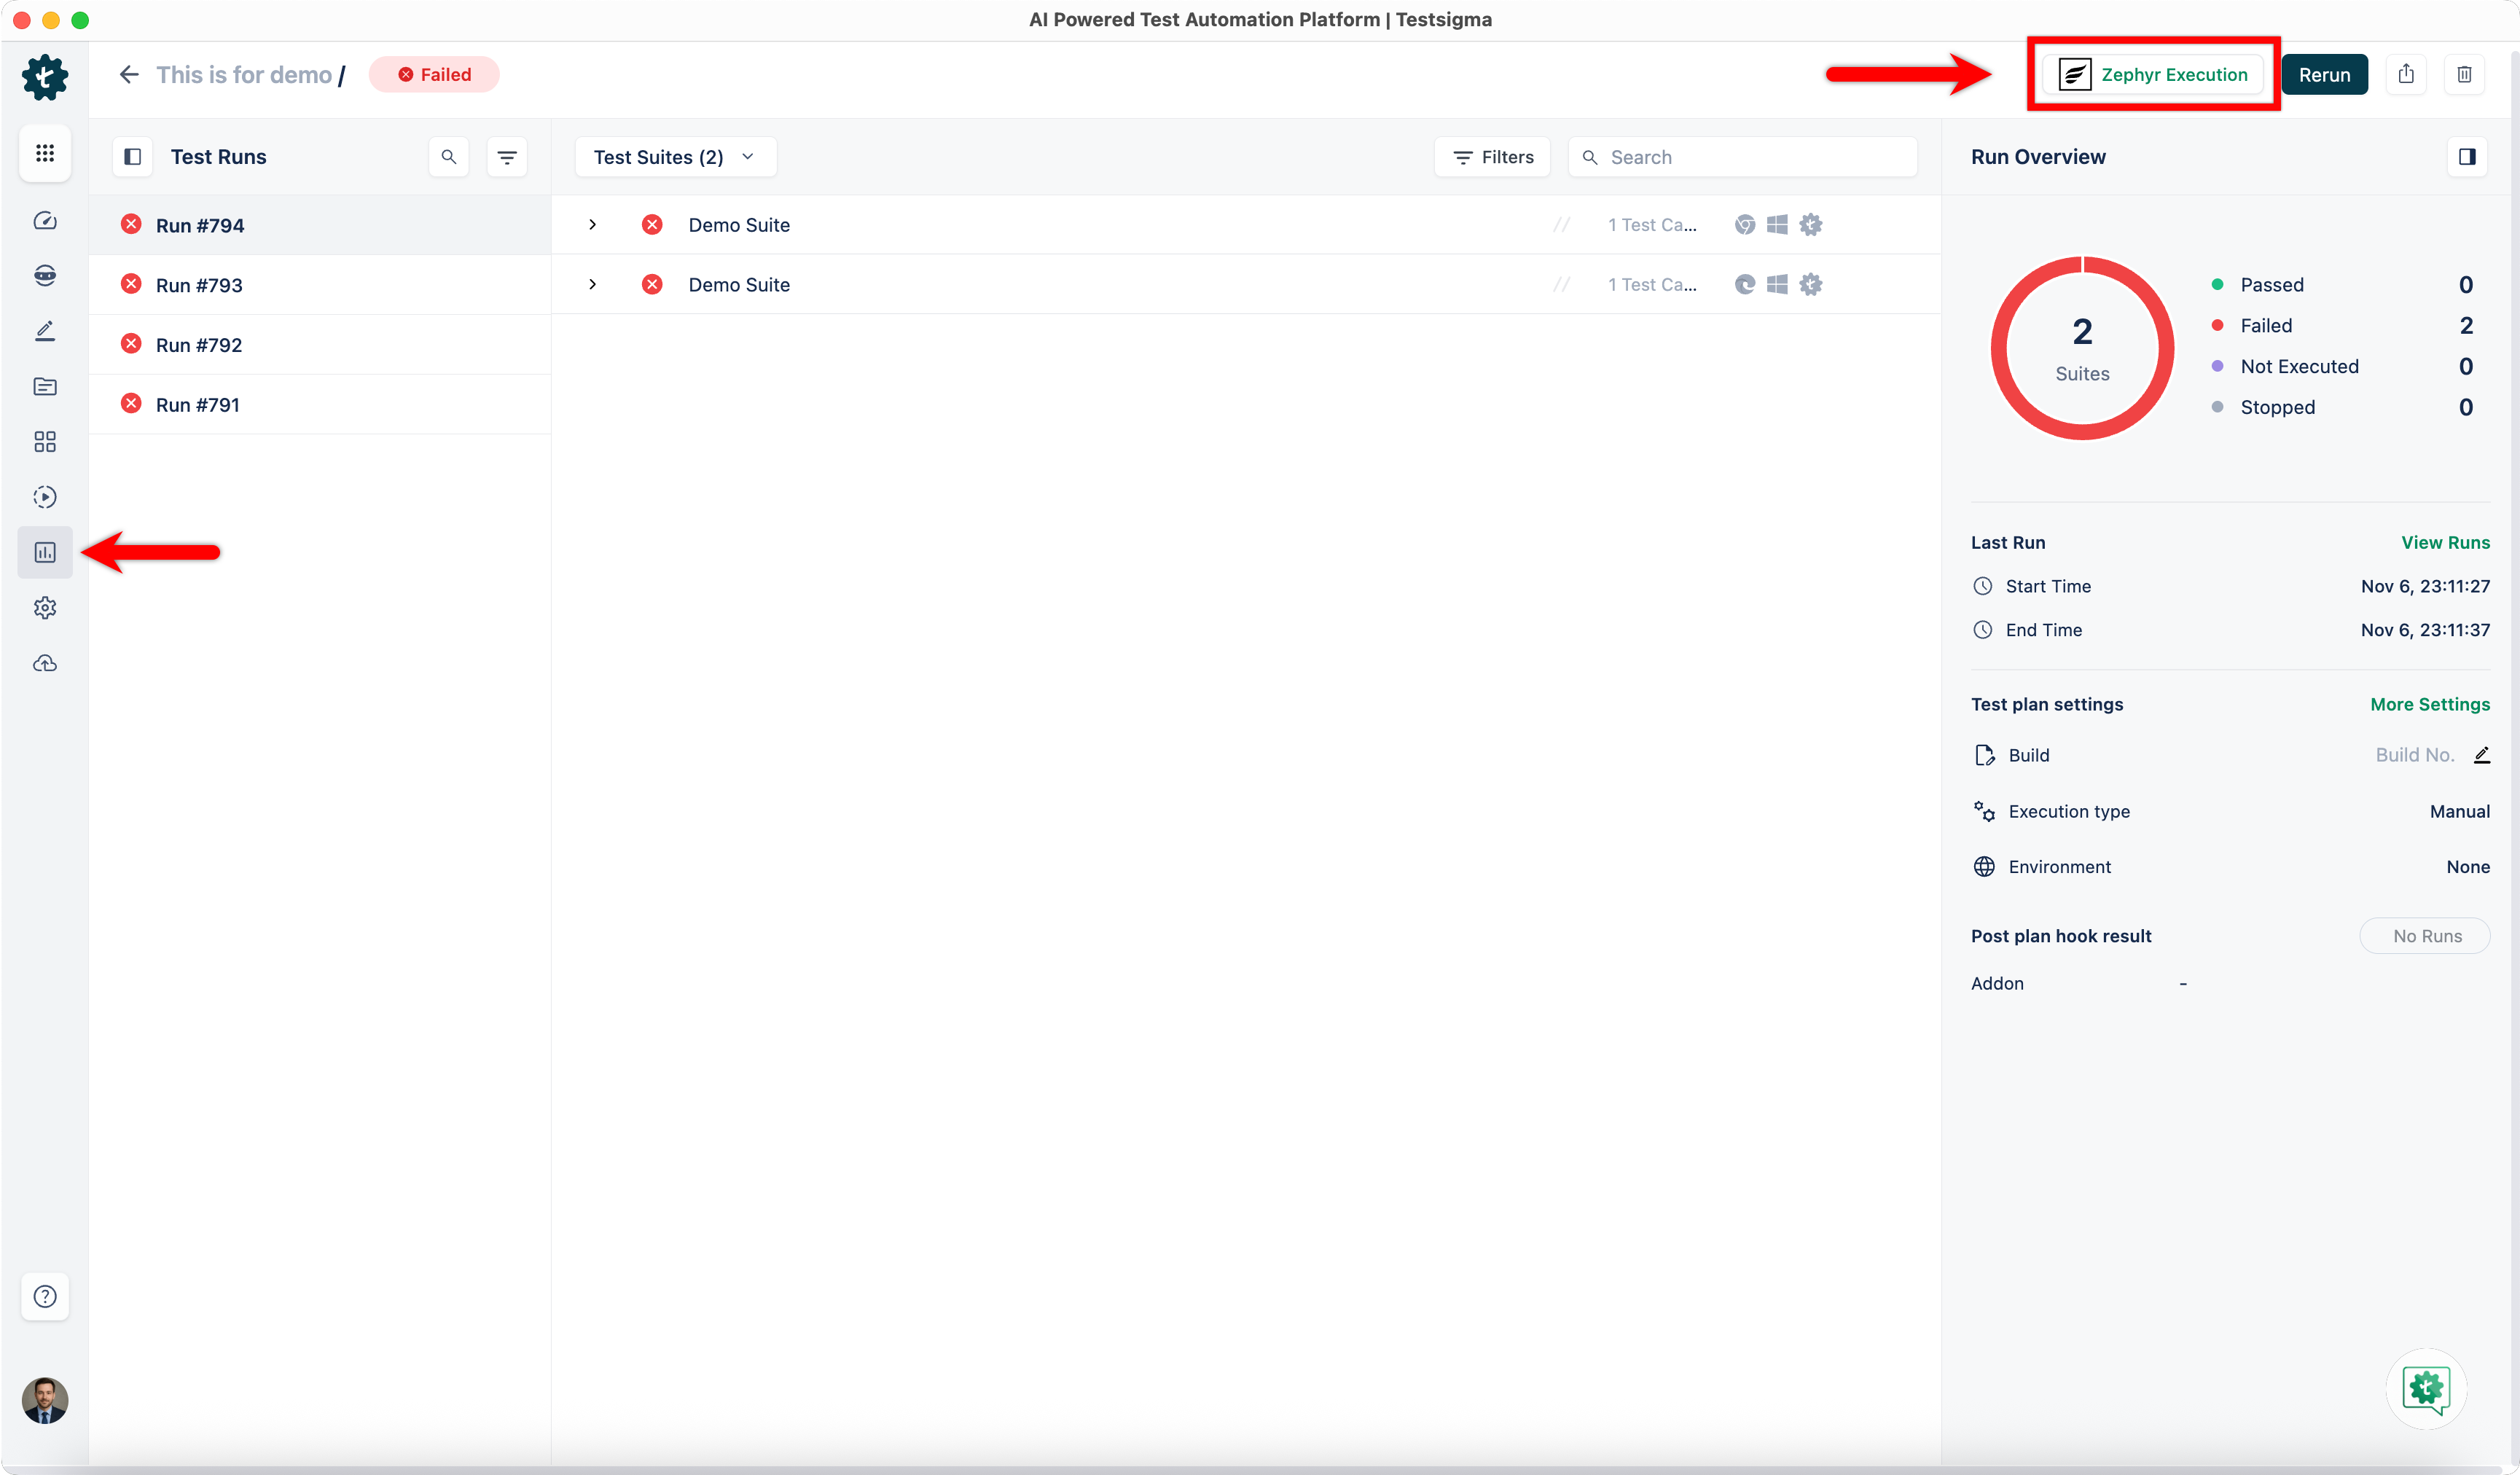
Task: Open the help question mark icon
Action: coord(45,1296)
